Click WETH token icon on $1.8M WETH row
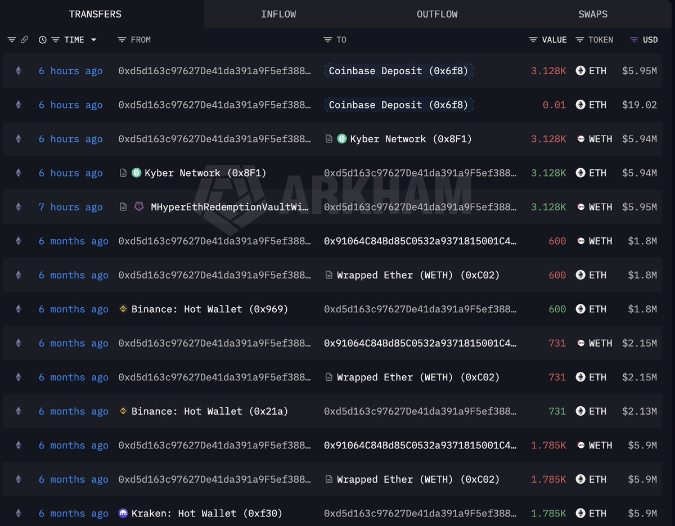This screenshot has height=526, width=675. 580,241
